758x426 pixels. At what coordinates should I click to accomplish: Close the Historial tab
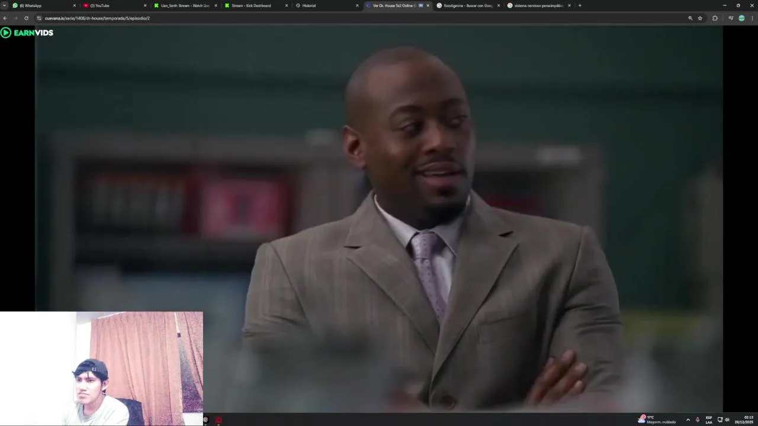pos(357,5)
